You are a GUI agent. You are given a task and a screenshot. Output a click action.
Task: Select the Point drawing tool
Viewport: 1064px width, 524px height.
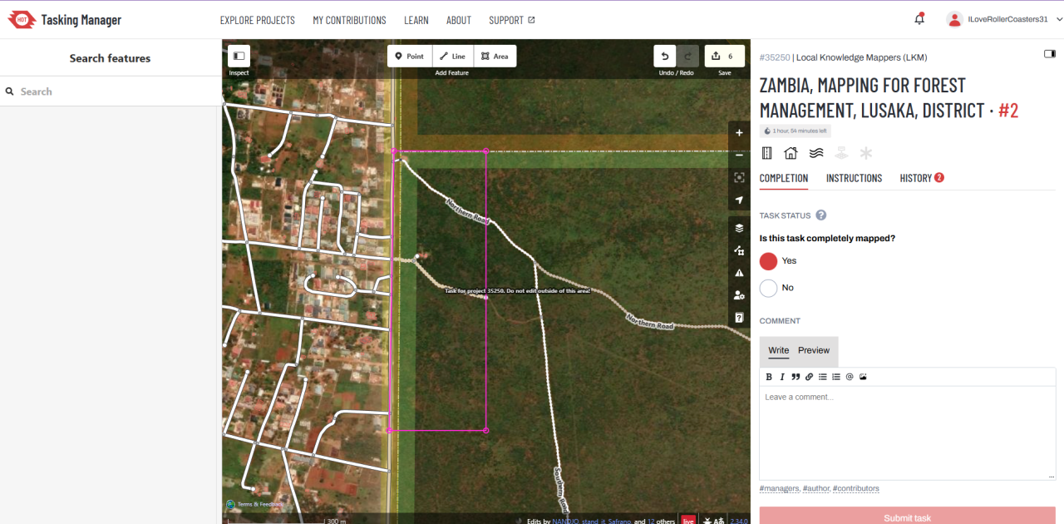tap(409, 56)
